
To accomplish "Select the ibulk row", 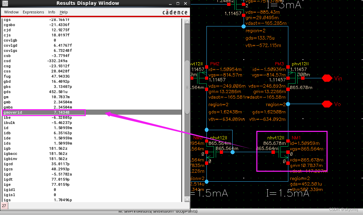I will pyautogui.click(x=92, y=123).
